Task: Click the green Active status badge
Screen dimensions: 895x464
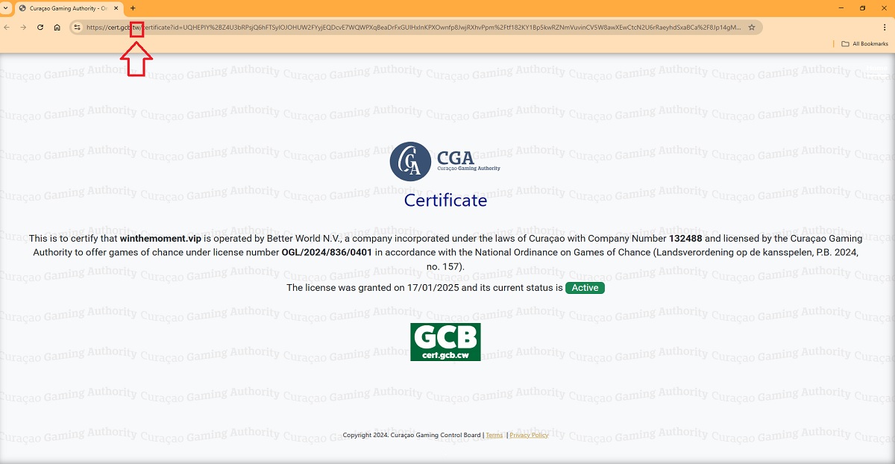Action: 585,288
